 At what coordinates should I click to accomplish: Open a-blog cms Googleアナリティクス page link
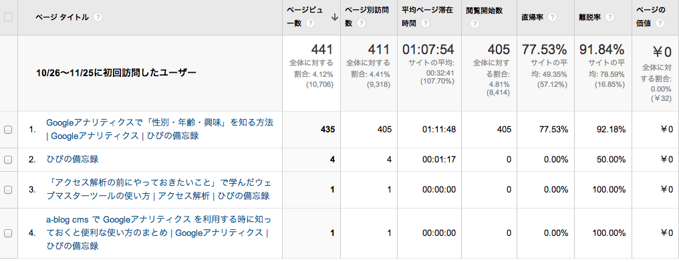click(158, 233)
